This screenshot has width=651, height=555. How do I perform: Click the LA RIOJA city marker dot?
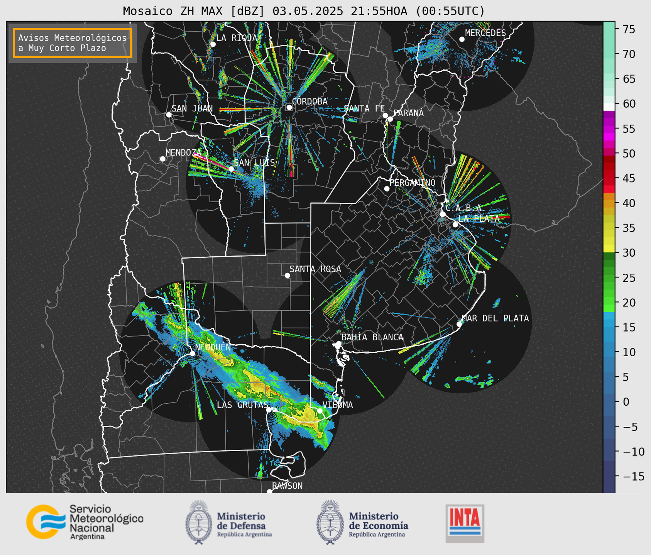click(x=213, y=44)
